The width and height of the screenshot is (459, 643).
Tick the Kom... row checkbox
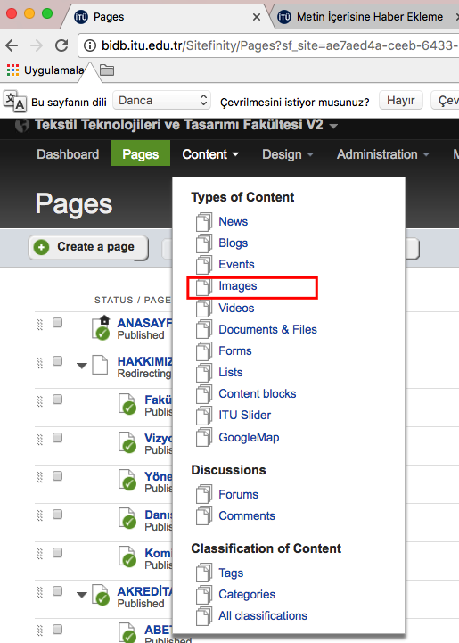click(x=57, y=552)
